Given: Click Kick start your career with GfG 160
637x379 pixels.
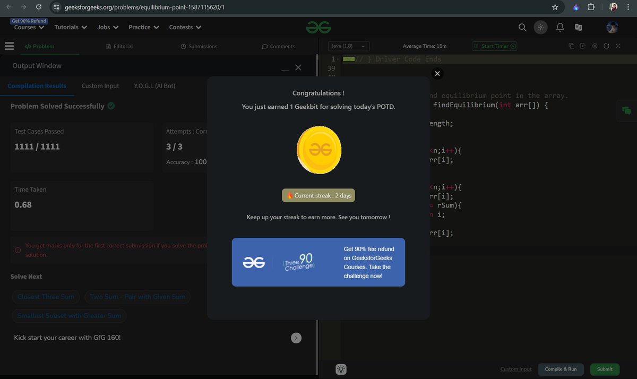Looking at the screenshot, I should click(x=67, y=338).
